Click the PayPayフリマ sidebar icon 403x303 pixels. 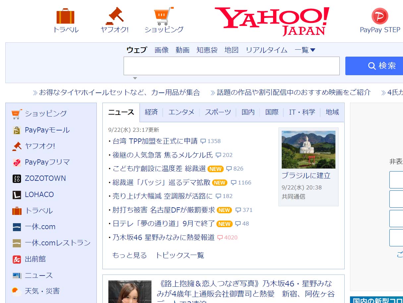point(17,162)
